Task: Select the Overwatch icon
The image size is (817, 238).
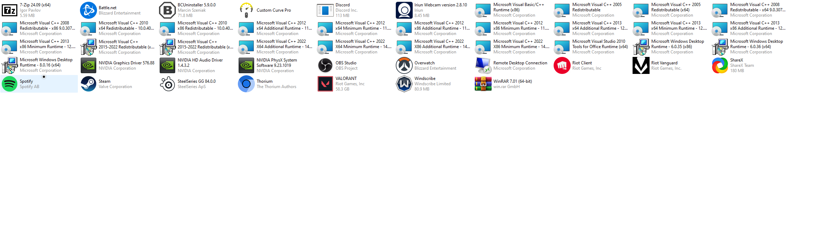Action: [x=404, y=65]
